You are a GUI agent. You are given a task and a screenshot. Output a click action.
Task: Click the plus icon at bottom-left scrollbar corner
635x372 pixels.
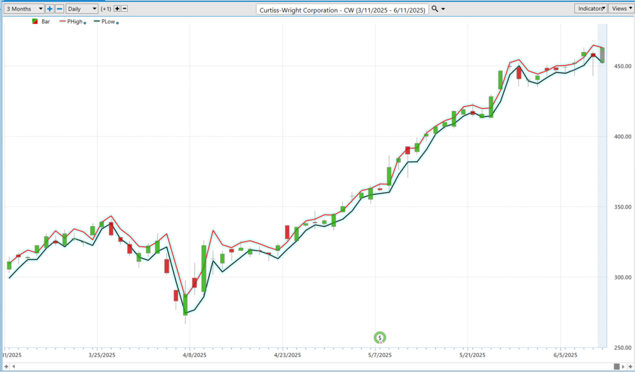pyautogui.click(x=5, y=366)
